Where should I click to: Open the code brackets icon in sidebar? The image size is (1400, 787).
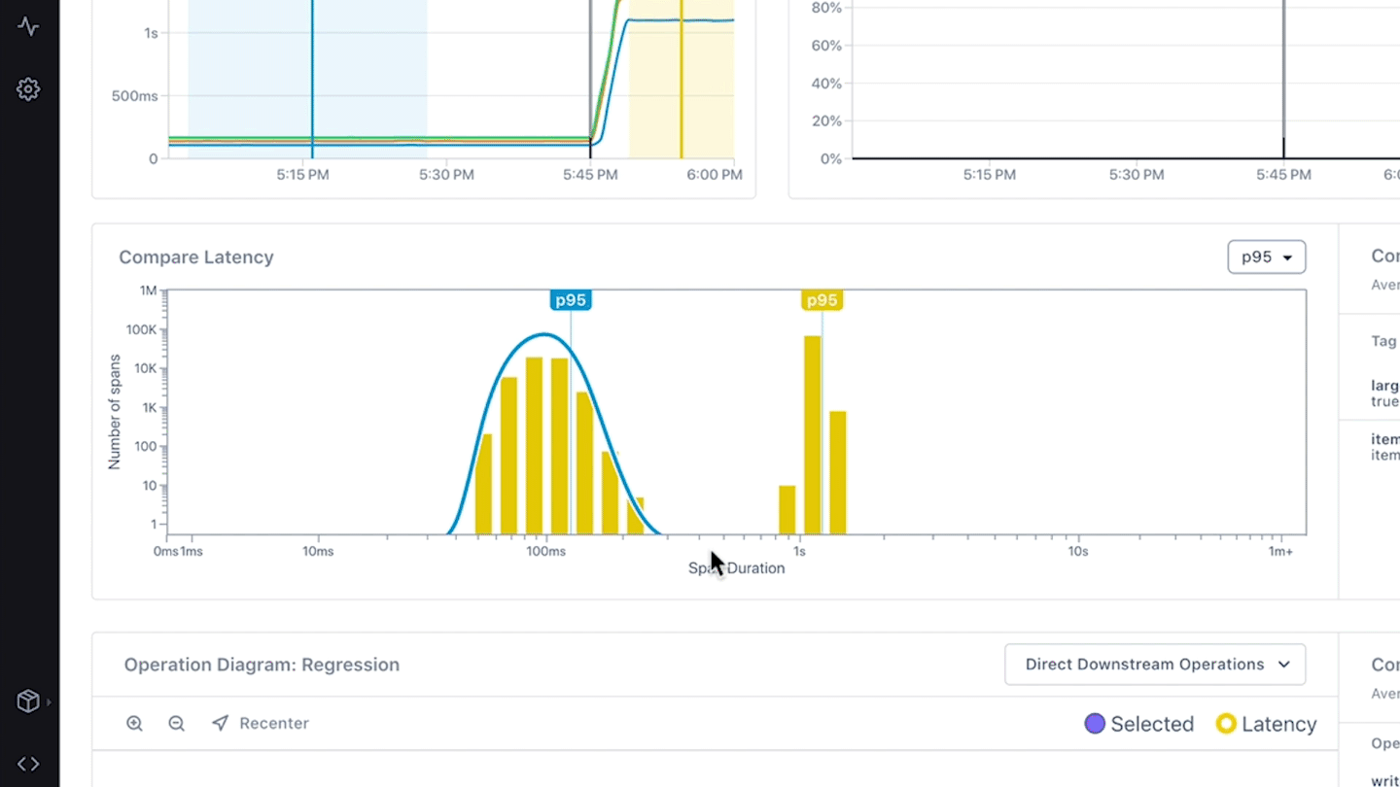(28, 765)
